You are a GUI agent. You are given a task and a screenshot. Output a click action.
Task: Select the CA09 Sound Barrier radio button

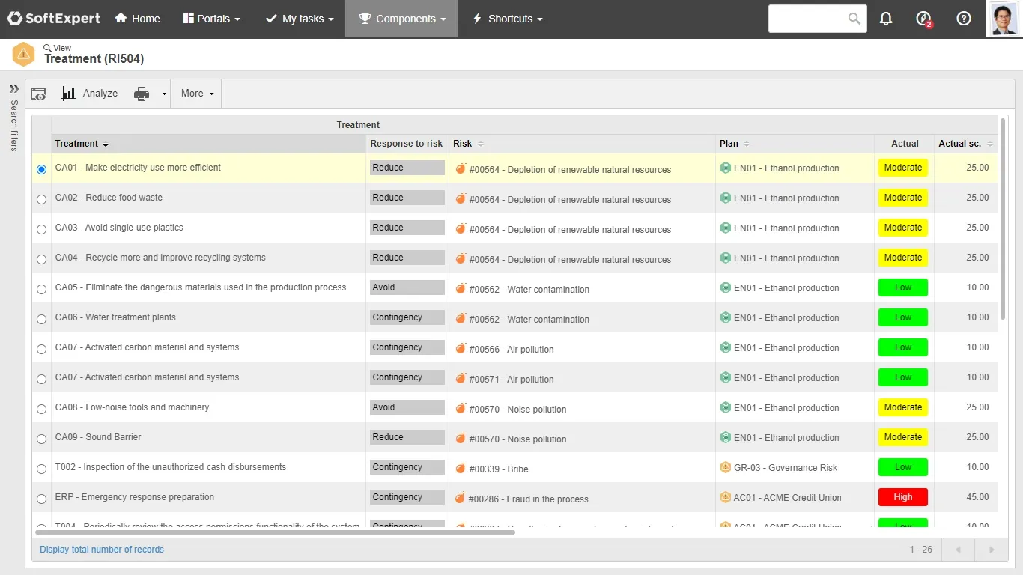(x=41, y=439)
